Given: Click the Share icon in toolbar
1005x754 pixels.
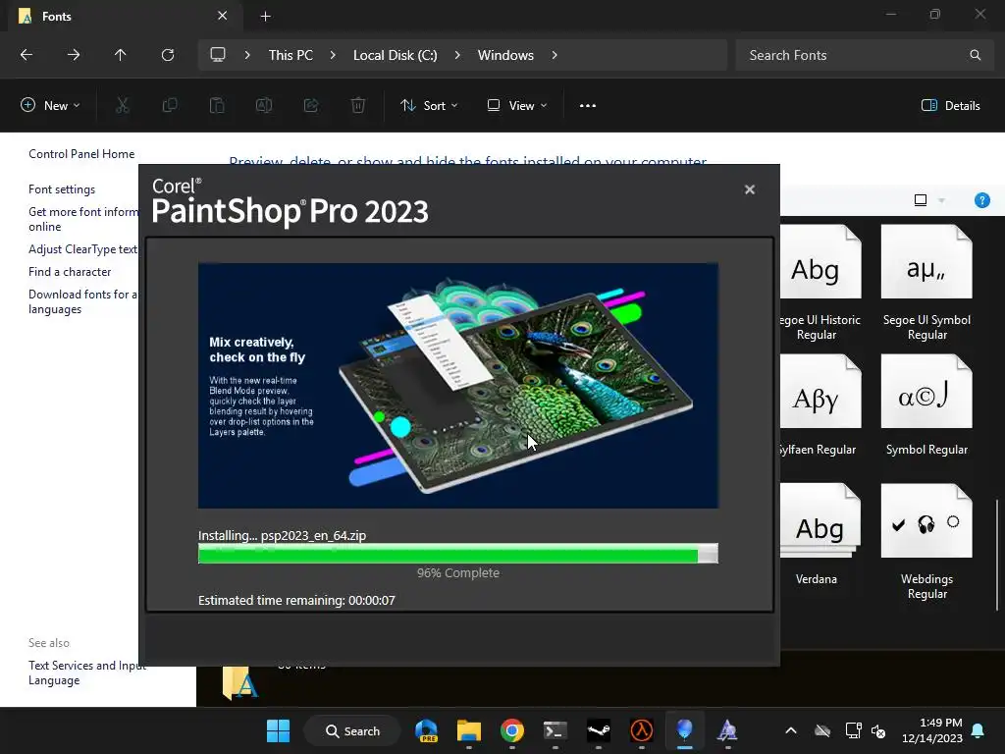Looking at the screenshot, I should coord(311,106).
